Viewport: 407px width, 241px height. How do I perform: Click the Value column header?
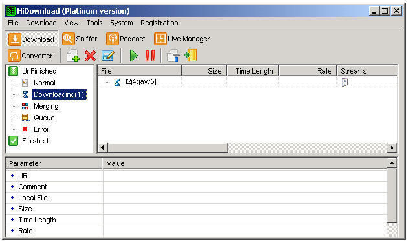coord(245,163)
